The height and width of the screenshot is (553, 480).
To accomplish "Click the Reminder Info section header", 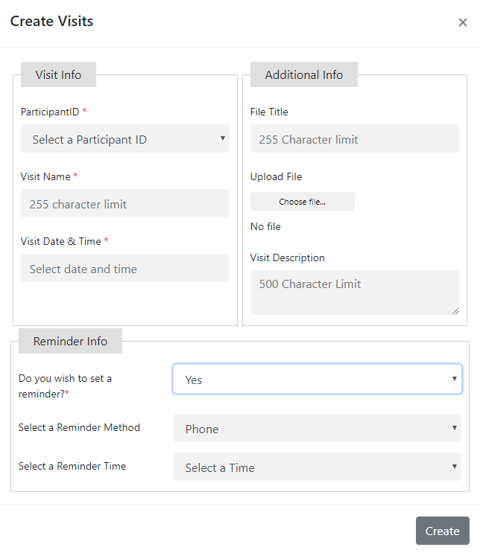I will click(x=70, y=342).
